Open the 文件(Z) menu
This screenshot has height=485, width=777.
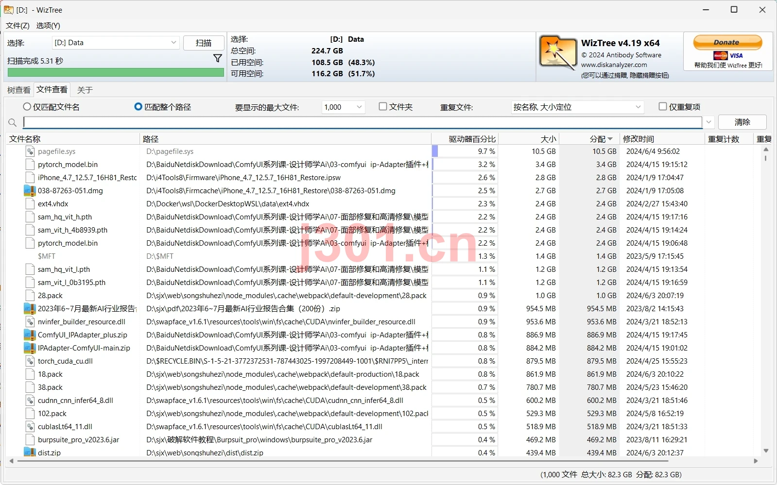[17, 26]
